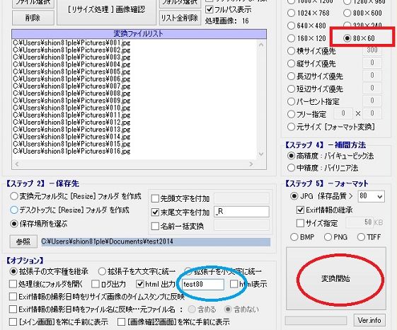Screen dimensions: 397x330
Task: Choose パーセント指定 radio button
Action: pos(291,101)
